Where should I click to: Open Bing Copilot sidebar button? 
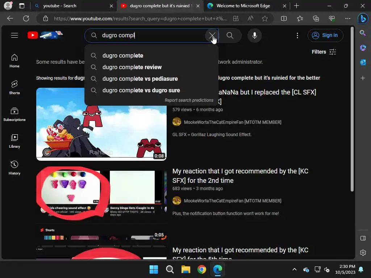(x=363, y=19)
